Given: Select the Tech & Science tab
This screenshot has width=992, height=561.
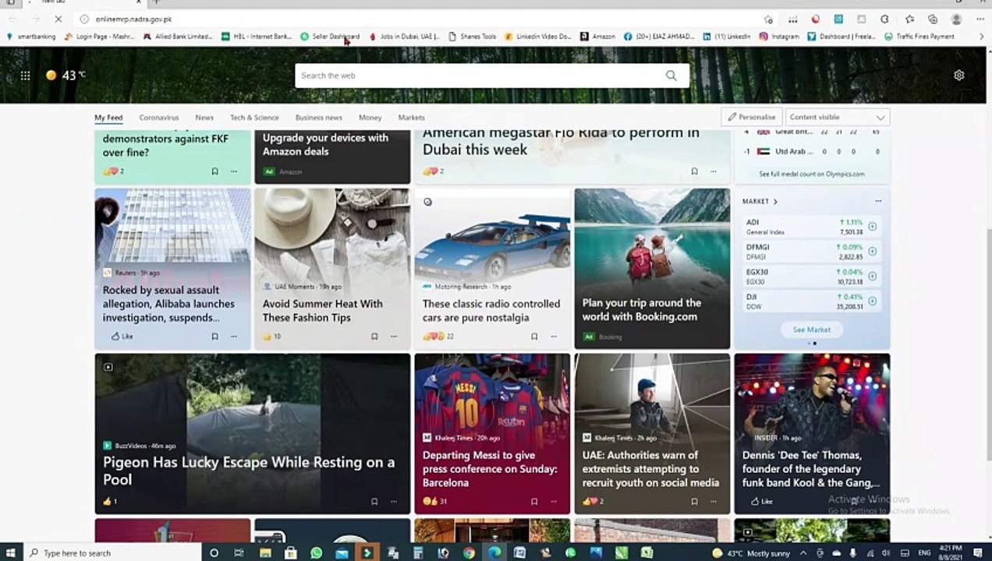Looking at the screenshot, I should pos(254,118).
